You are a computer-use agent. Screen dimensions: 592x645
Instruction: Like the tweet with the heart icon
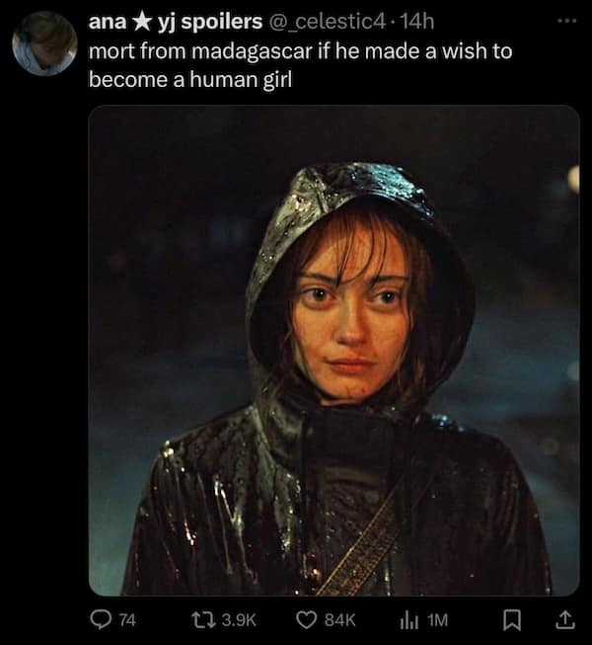tap(306, 620)
